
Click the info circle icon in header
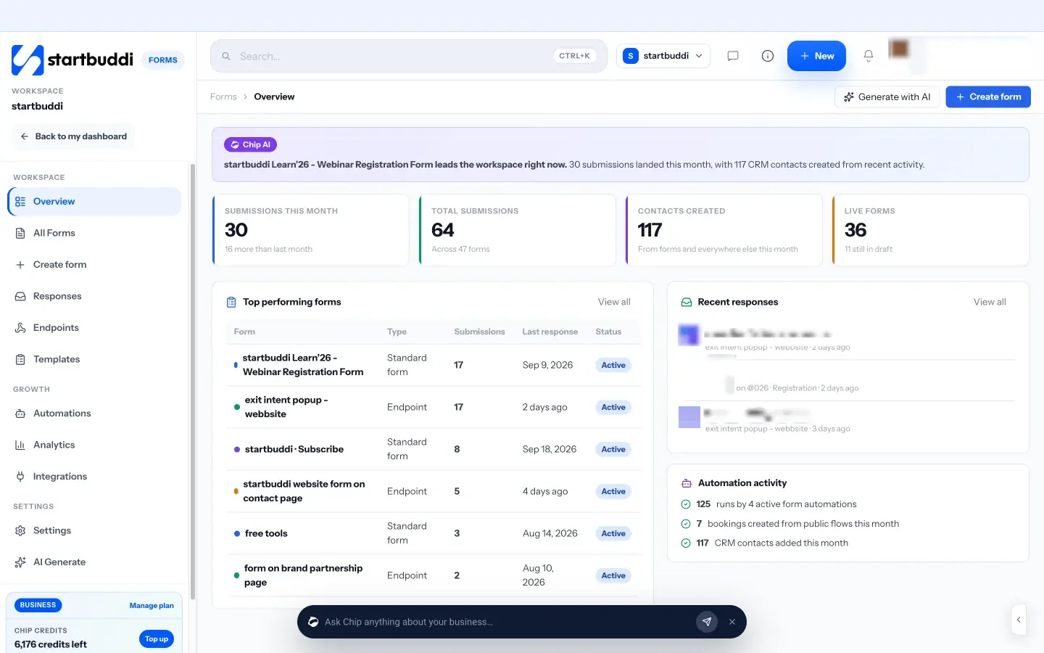[x=768, y=56]
